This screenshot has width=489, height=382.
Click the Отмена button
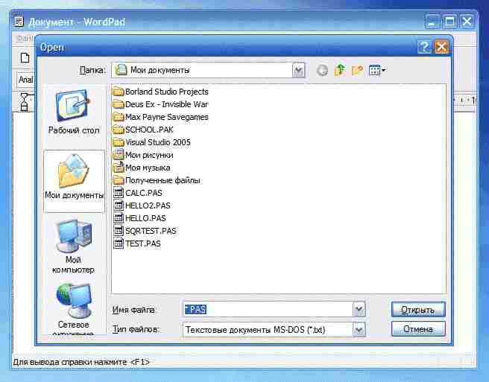418,329
